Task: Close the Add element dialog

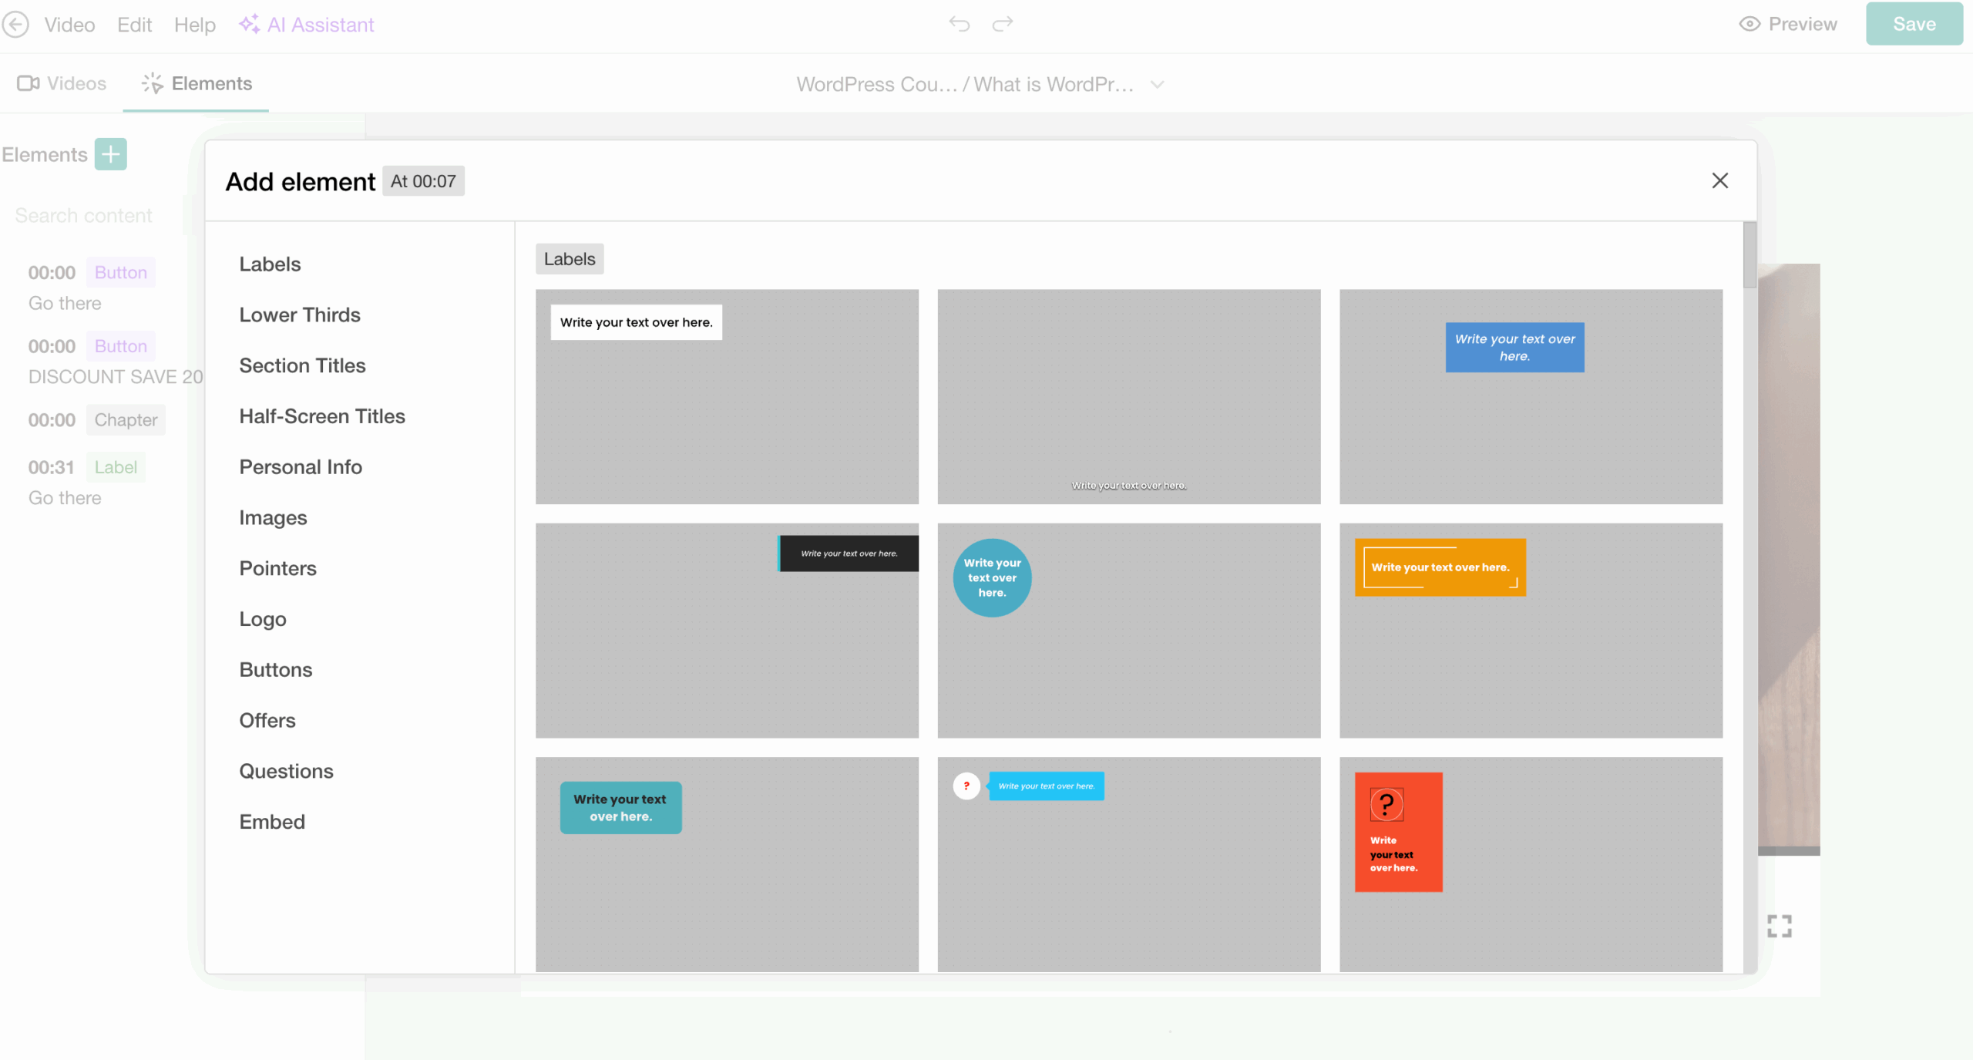Action: [1719, 180]
